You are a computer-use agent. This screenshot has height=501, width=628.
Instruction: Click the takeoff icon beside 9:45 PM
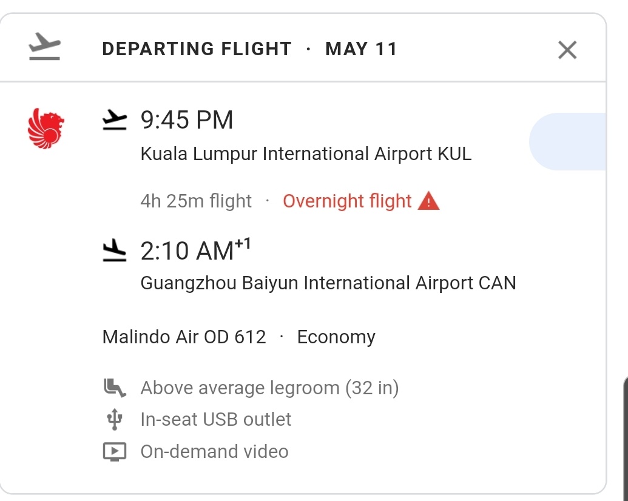pos(115,120)
